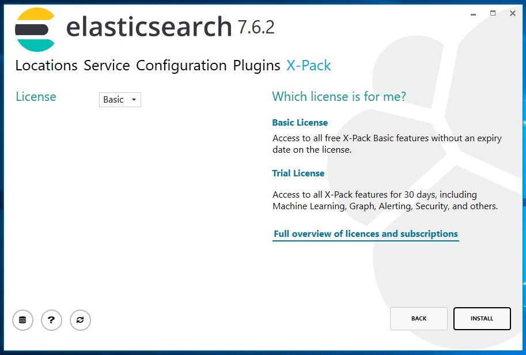Click the "Which license is for me?" heading

coord(339,97)
